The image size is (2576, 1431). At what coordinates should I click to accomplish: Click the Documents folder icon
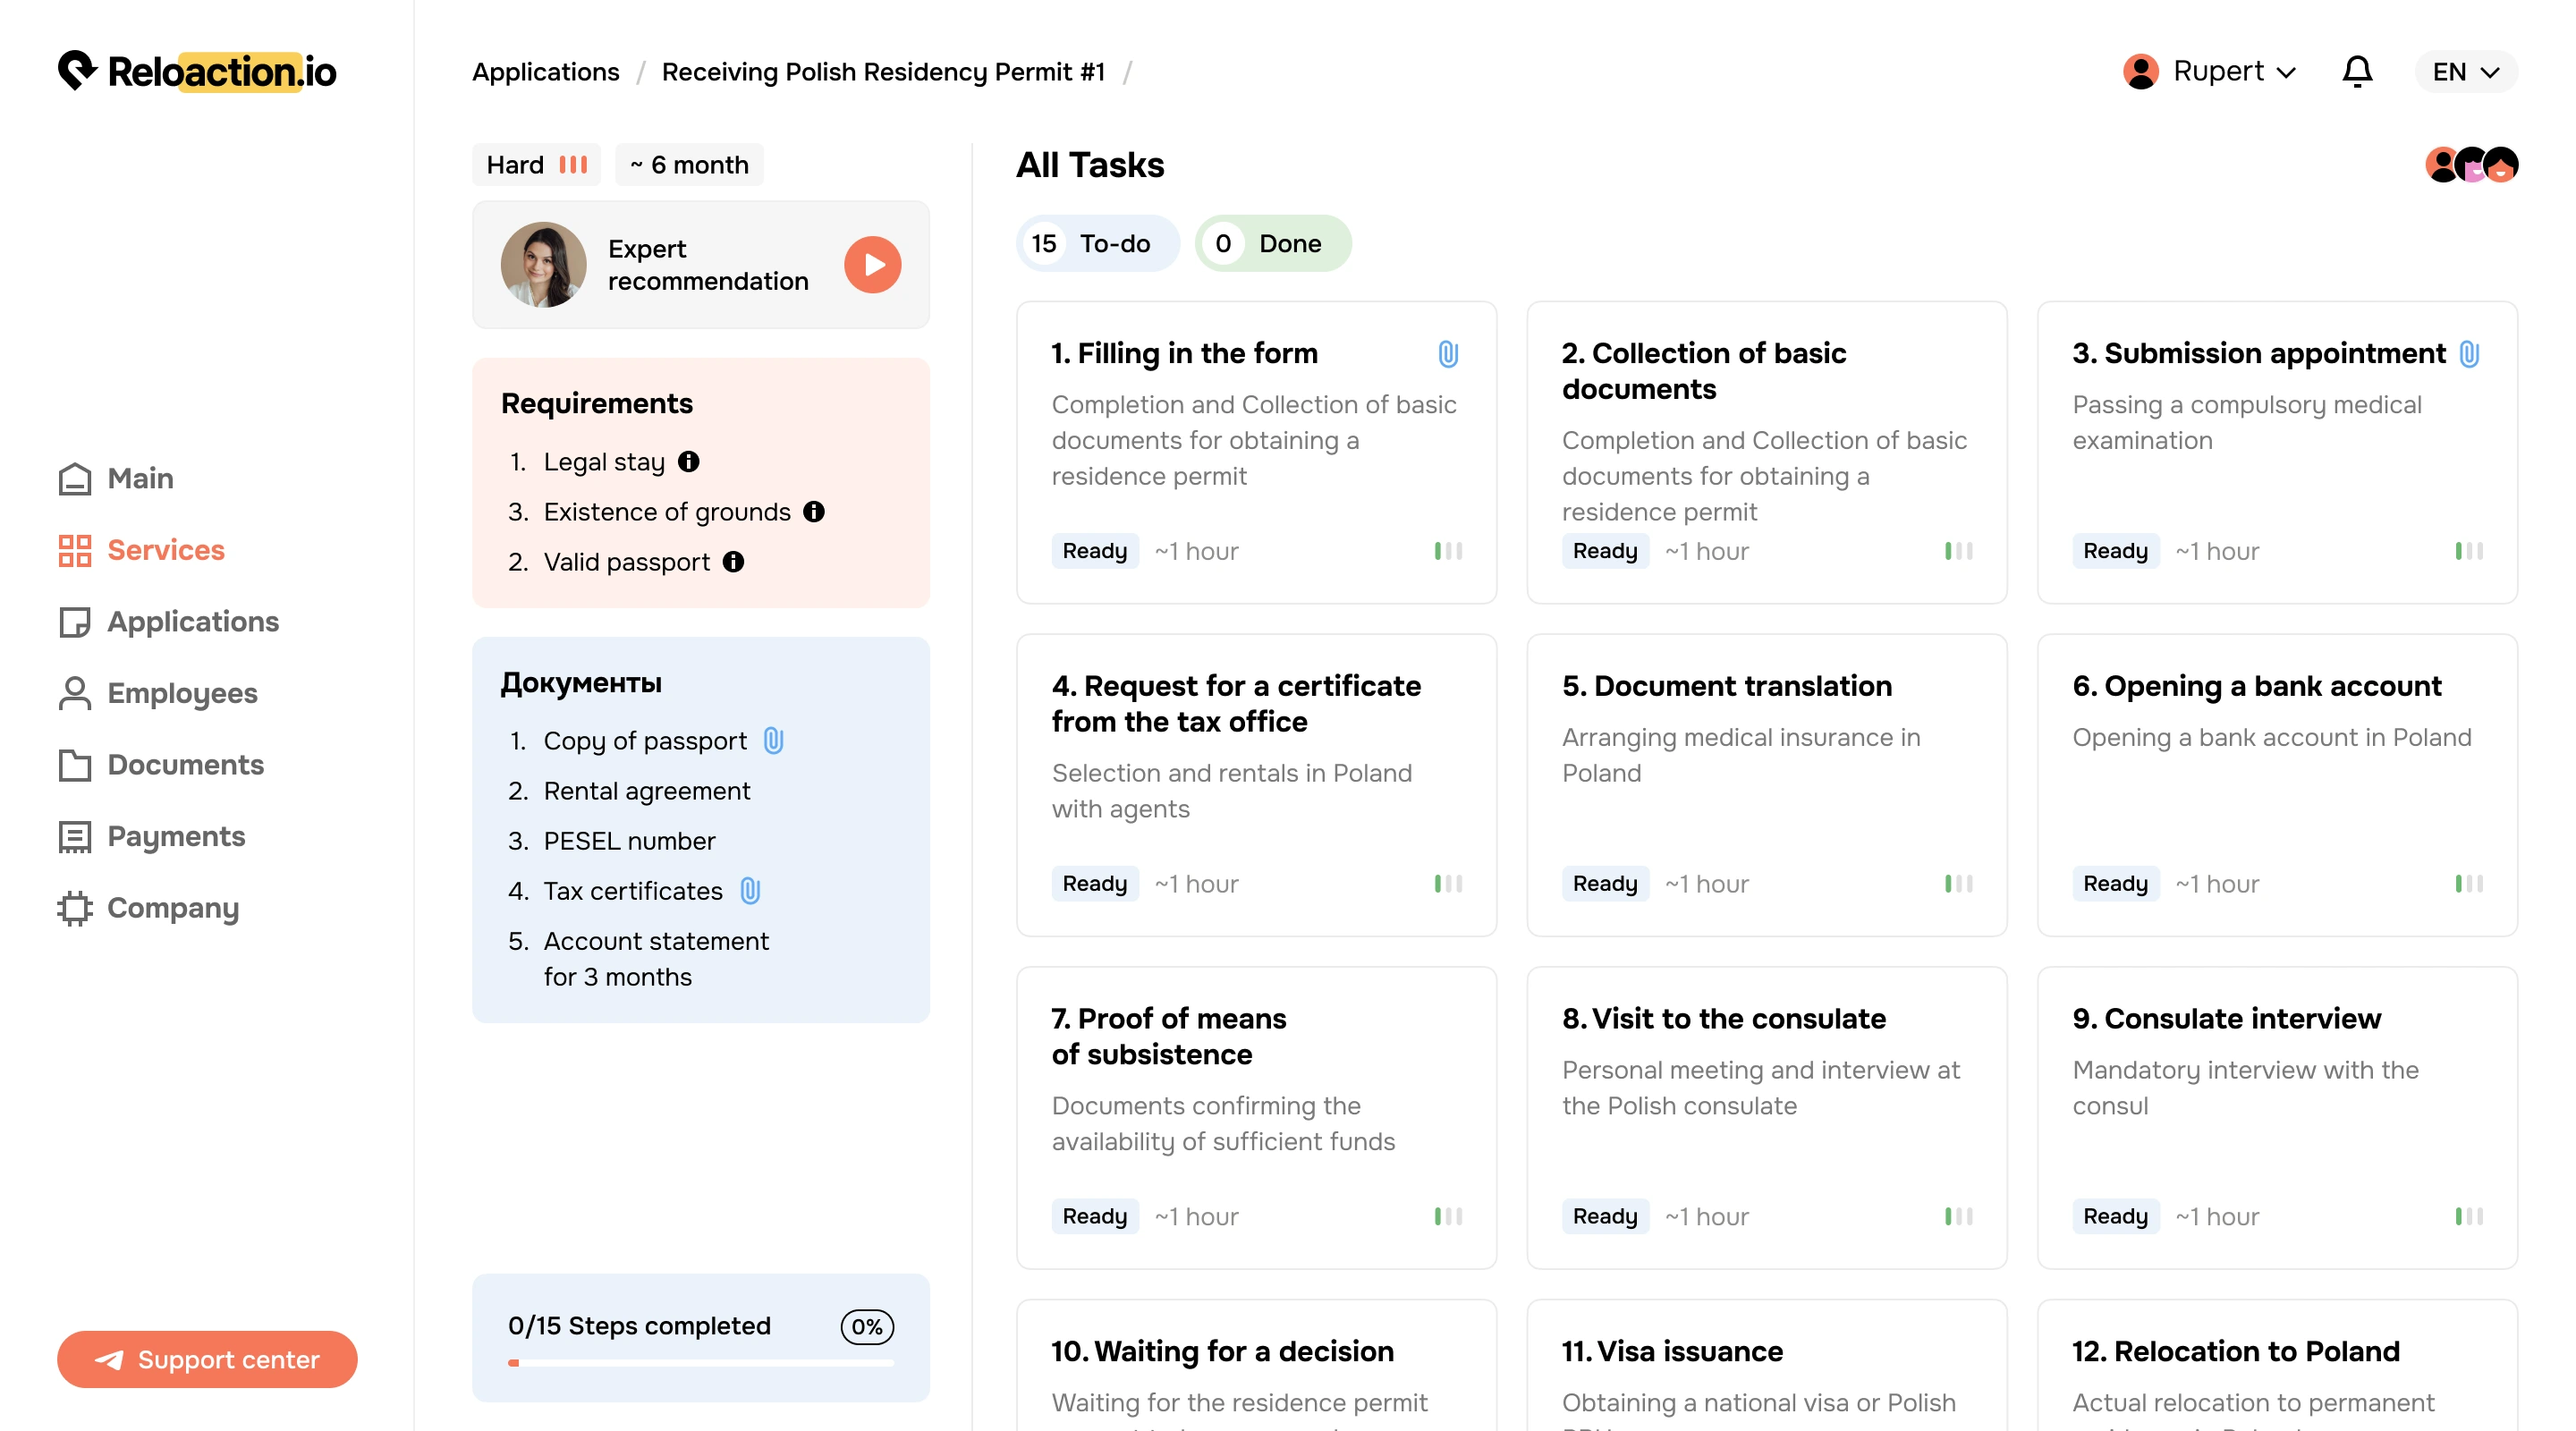pos(75,765)
